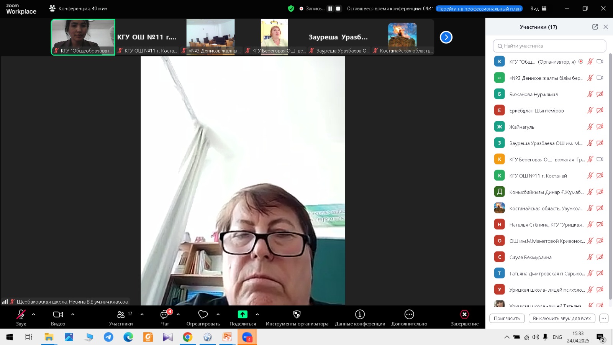Open Conference info icon
Screen dimensions: 613x345
360,315
